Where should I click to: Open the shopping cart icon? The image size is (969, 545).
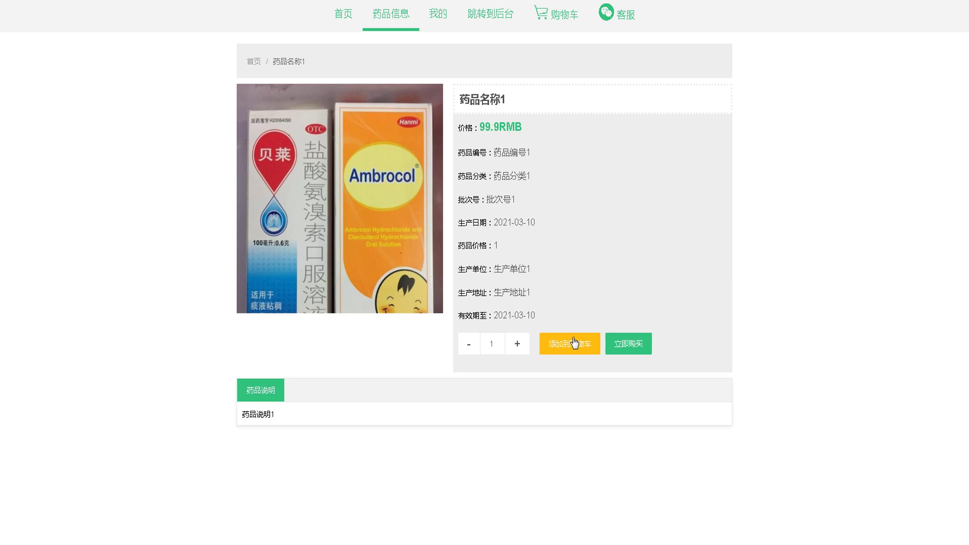(x=541, y=13)
